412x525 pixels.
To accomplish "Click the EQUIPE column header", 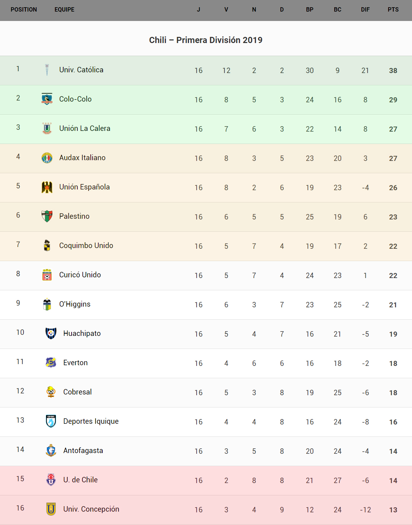I will tap(64, 10).
